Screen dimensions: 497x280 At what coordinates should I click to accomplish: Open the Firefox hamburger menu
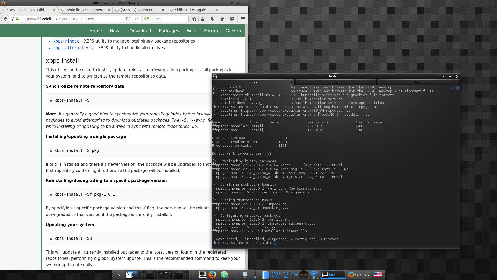pyautogui.click(x=243, y=19)
